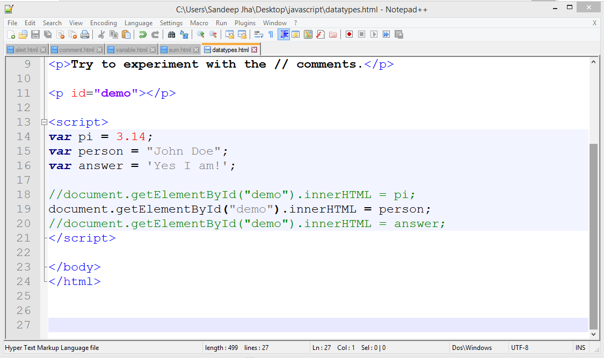Collapse the script fold on line 13
Screen dimensions: 604x358
(43, 122)
